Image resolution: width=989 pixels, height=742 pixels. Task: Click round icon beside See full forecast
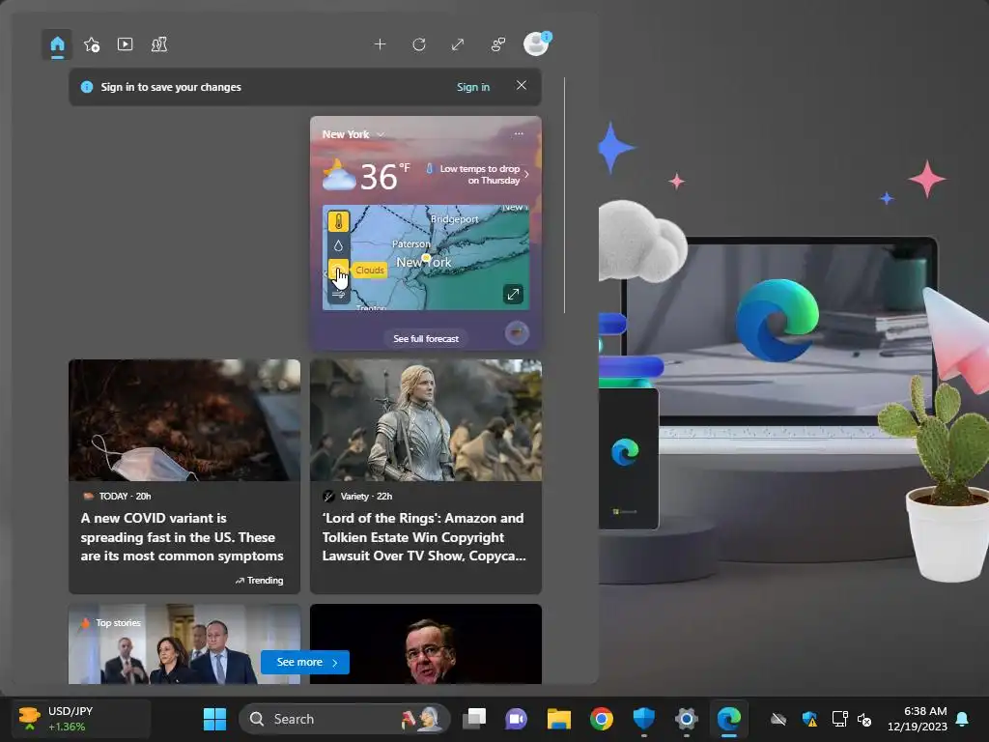[517, 332]
